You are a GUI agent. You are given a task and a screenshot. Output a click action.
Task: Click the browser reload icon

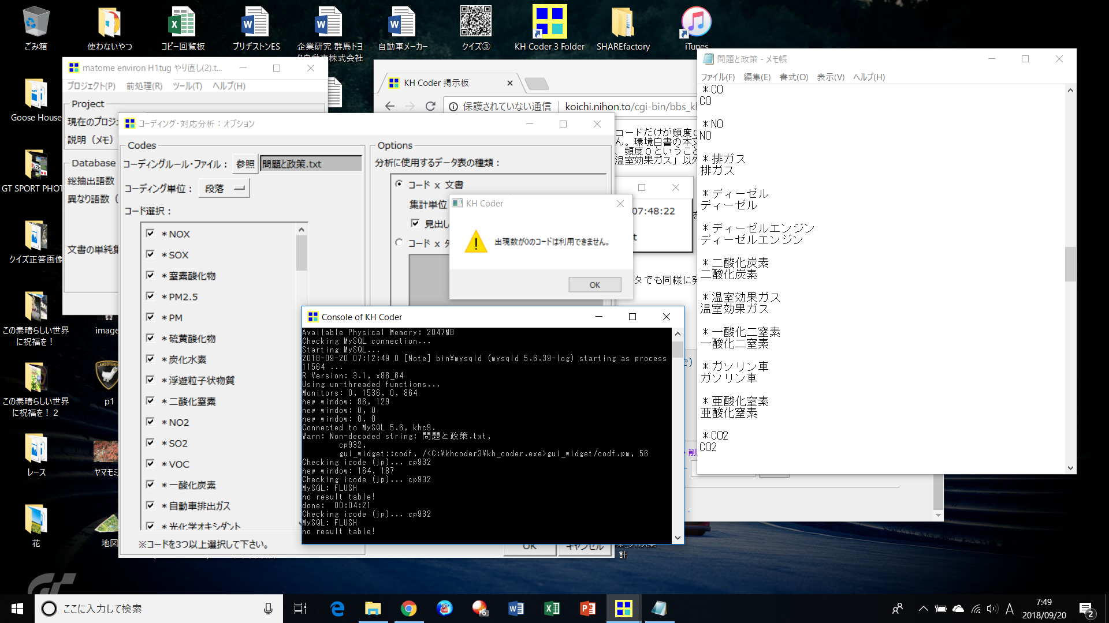pyautogui.click(x=430, y=106)
